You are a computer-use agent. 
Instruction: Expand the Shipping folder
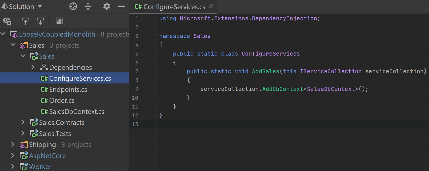coord(13,144)
